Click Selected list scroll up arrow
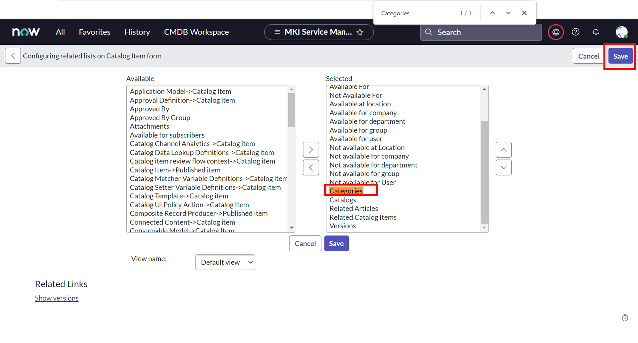 (484, 89)
